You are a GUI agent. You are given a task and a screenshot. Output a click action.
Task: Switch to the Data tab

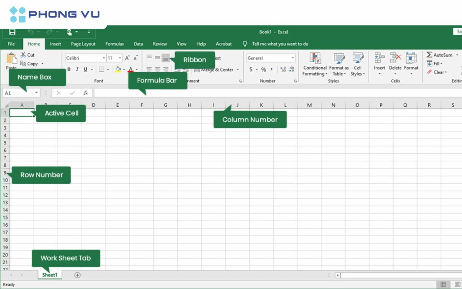click(x=139, y=44)
